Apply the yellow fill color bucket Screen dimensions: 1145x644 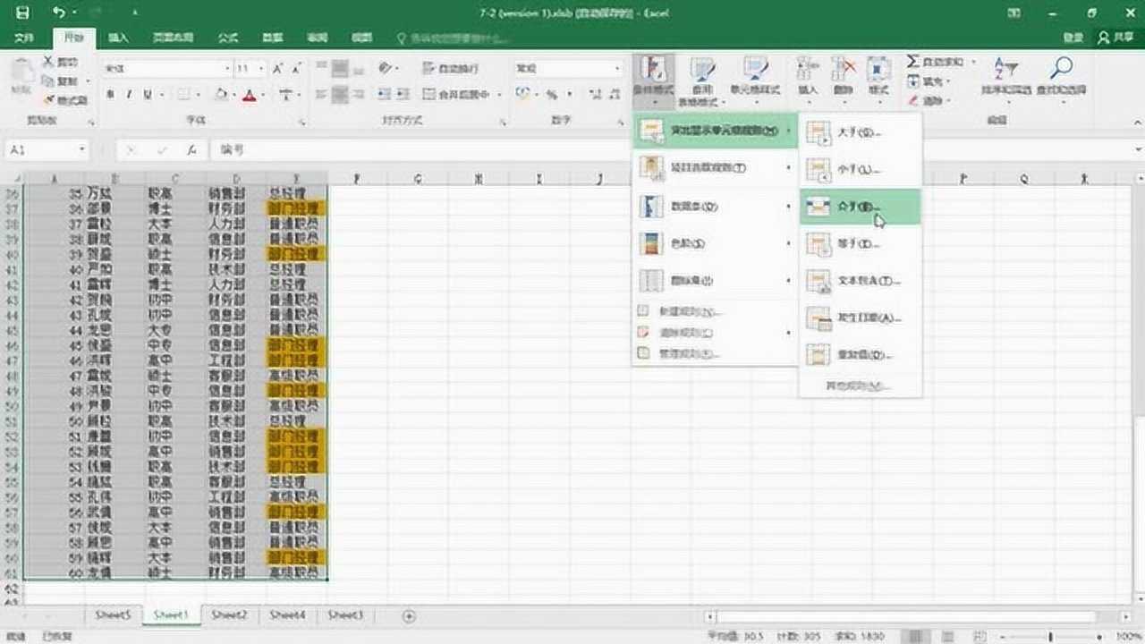tap(220, 94)
